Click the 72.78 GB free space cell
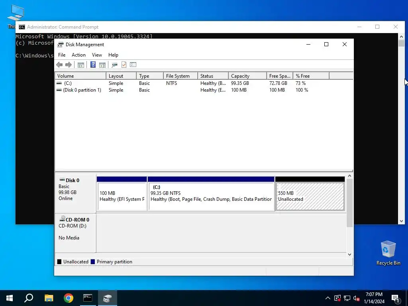Image resolution: width=408 pixels, height=306 pixels. [278, 83]
